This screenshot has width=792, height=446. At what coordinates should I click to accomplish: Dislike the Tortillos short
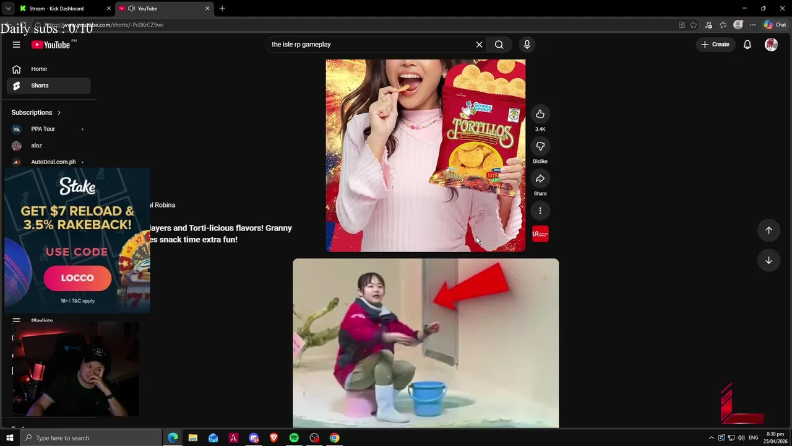pos(540,146)
